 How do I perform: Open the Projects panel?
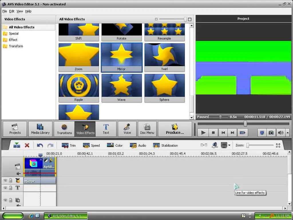(15, 129)
